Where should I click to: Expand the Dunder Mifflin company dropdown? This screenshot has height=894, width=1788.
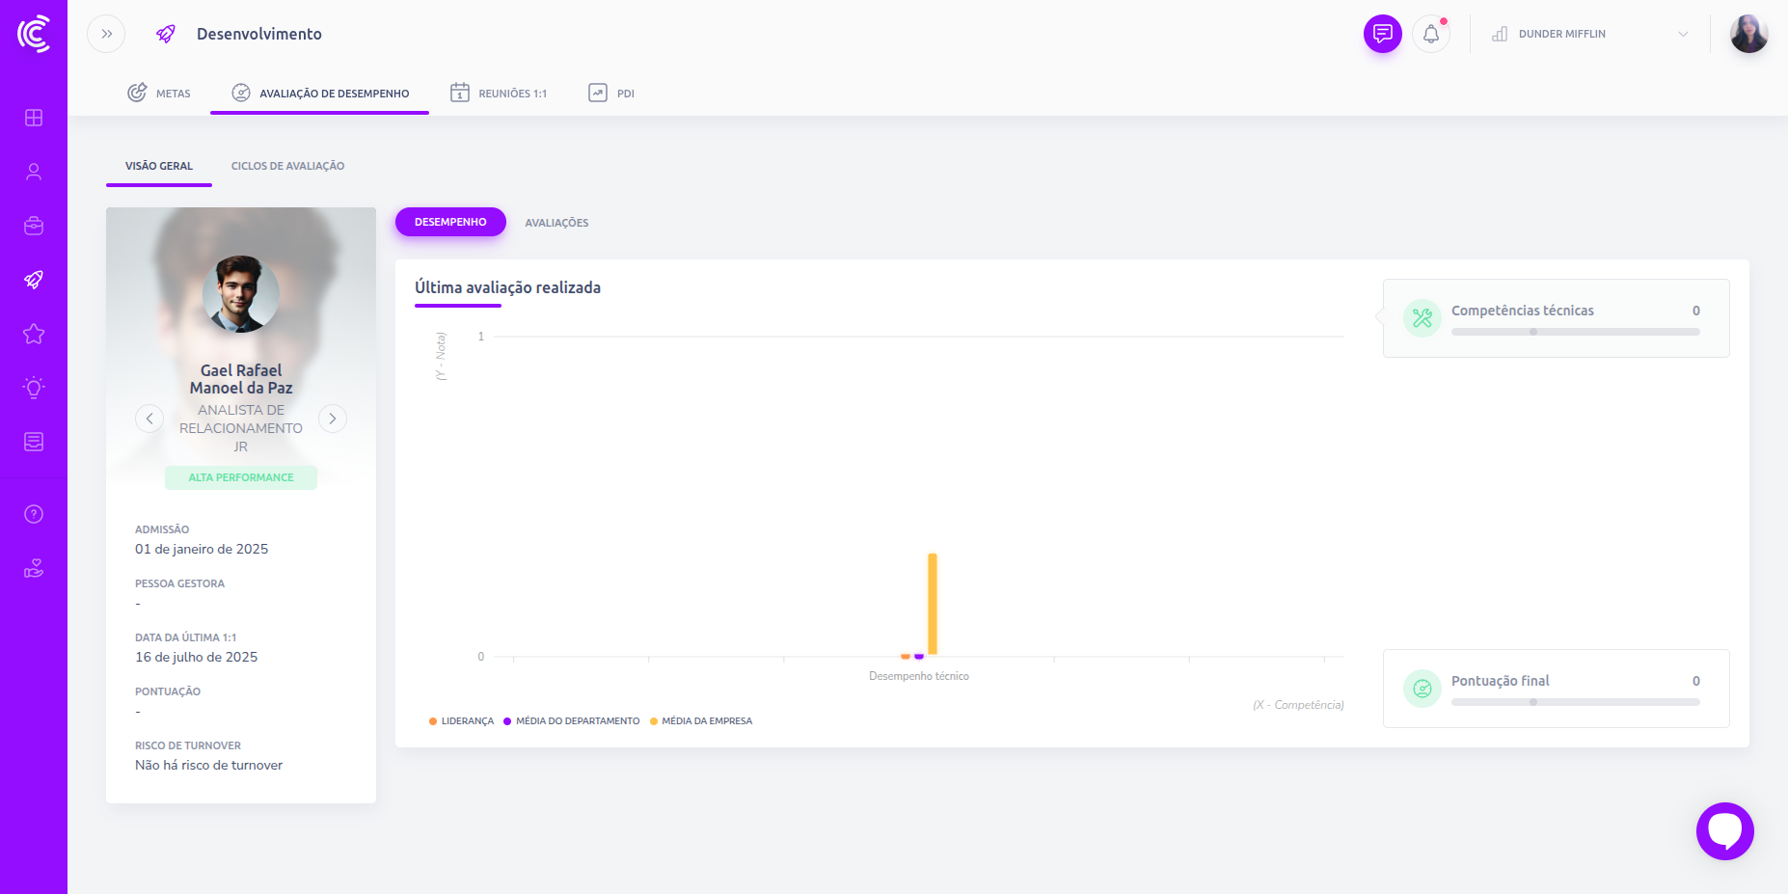(x=1589, y=34)
